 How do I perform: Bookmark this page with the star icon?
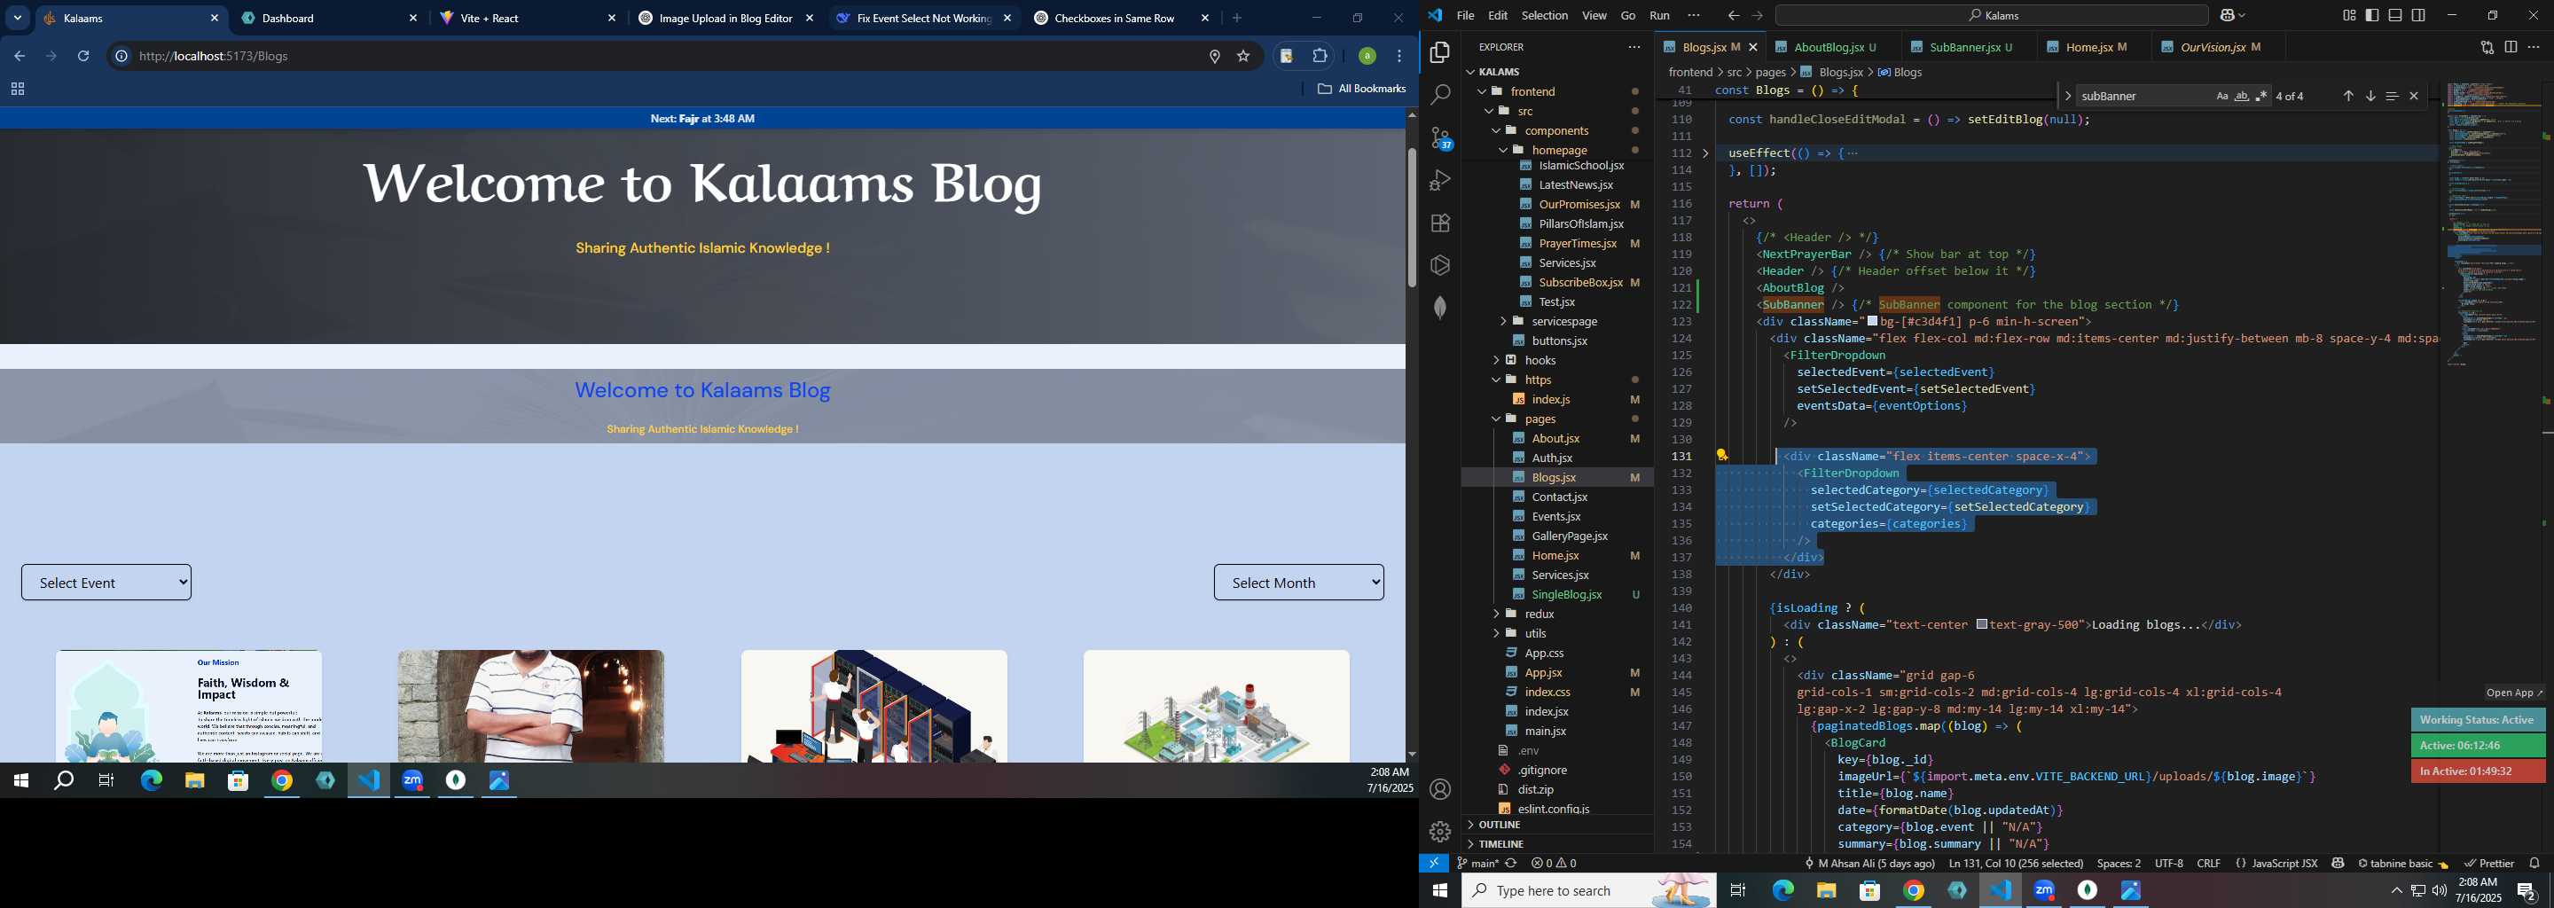(1243, 57)
